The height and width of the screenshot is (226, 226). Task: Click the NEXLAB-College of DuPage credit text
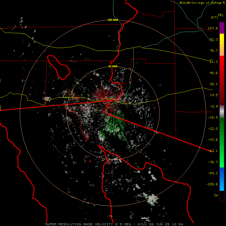pos(200,3)
